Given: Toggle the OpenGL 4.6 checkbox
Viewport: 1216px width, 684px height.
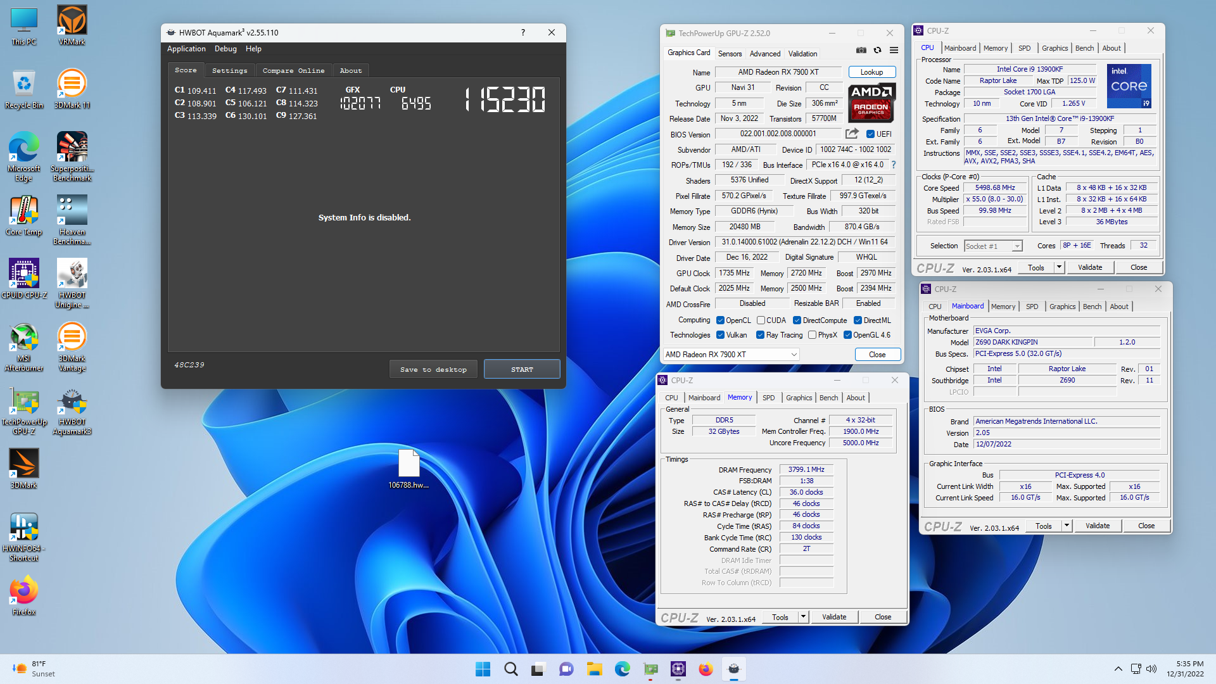Looking at the screenshot, I should pyautogui.click(x=847, y=335).
